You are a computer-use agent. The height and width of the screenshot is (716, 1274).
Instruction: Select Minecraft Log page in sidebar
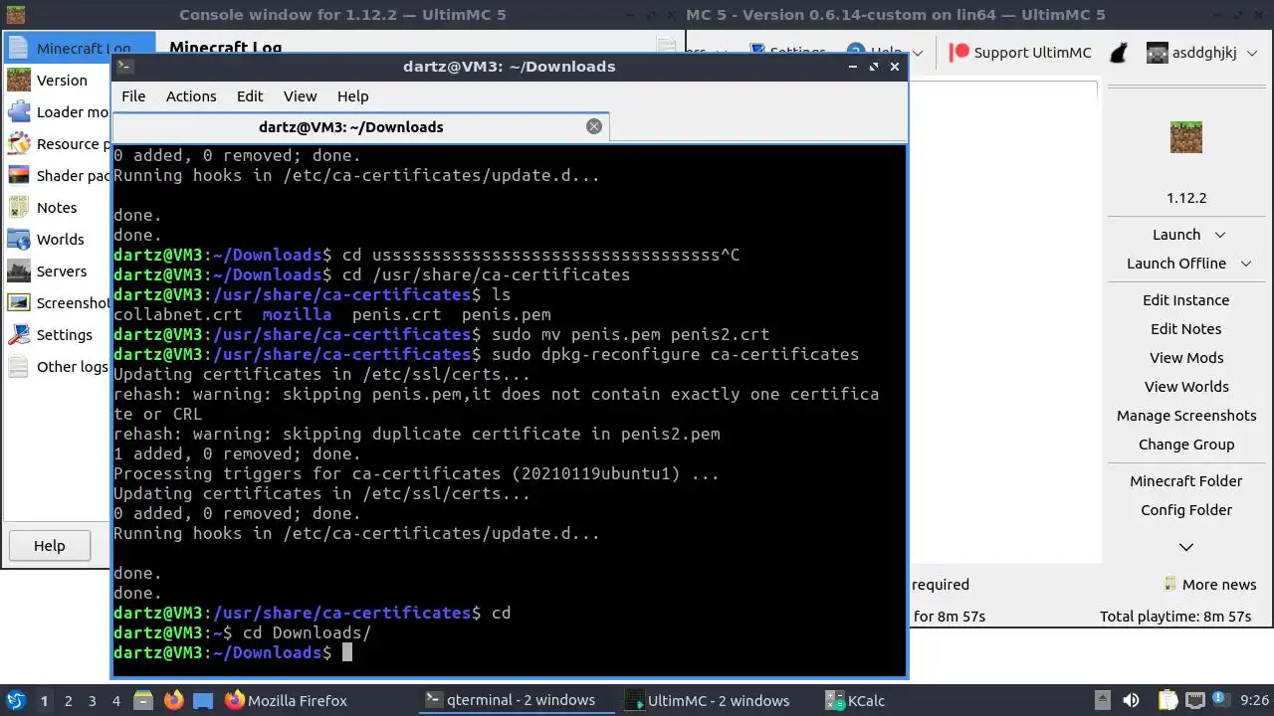80,49
